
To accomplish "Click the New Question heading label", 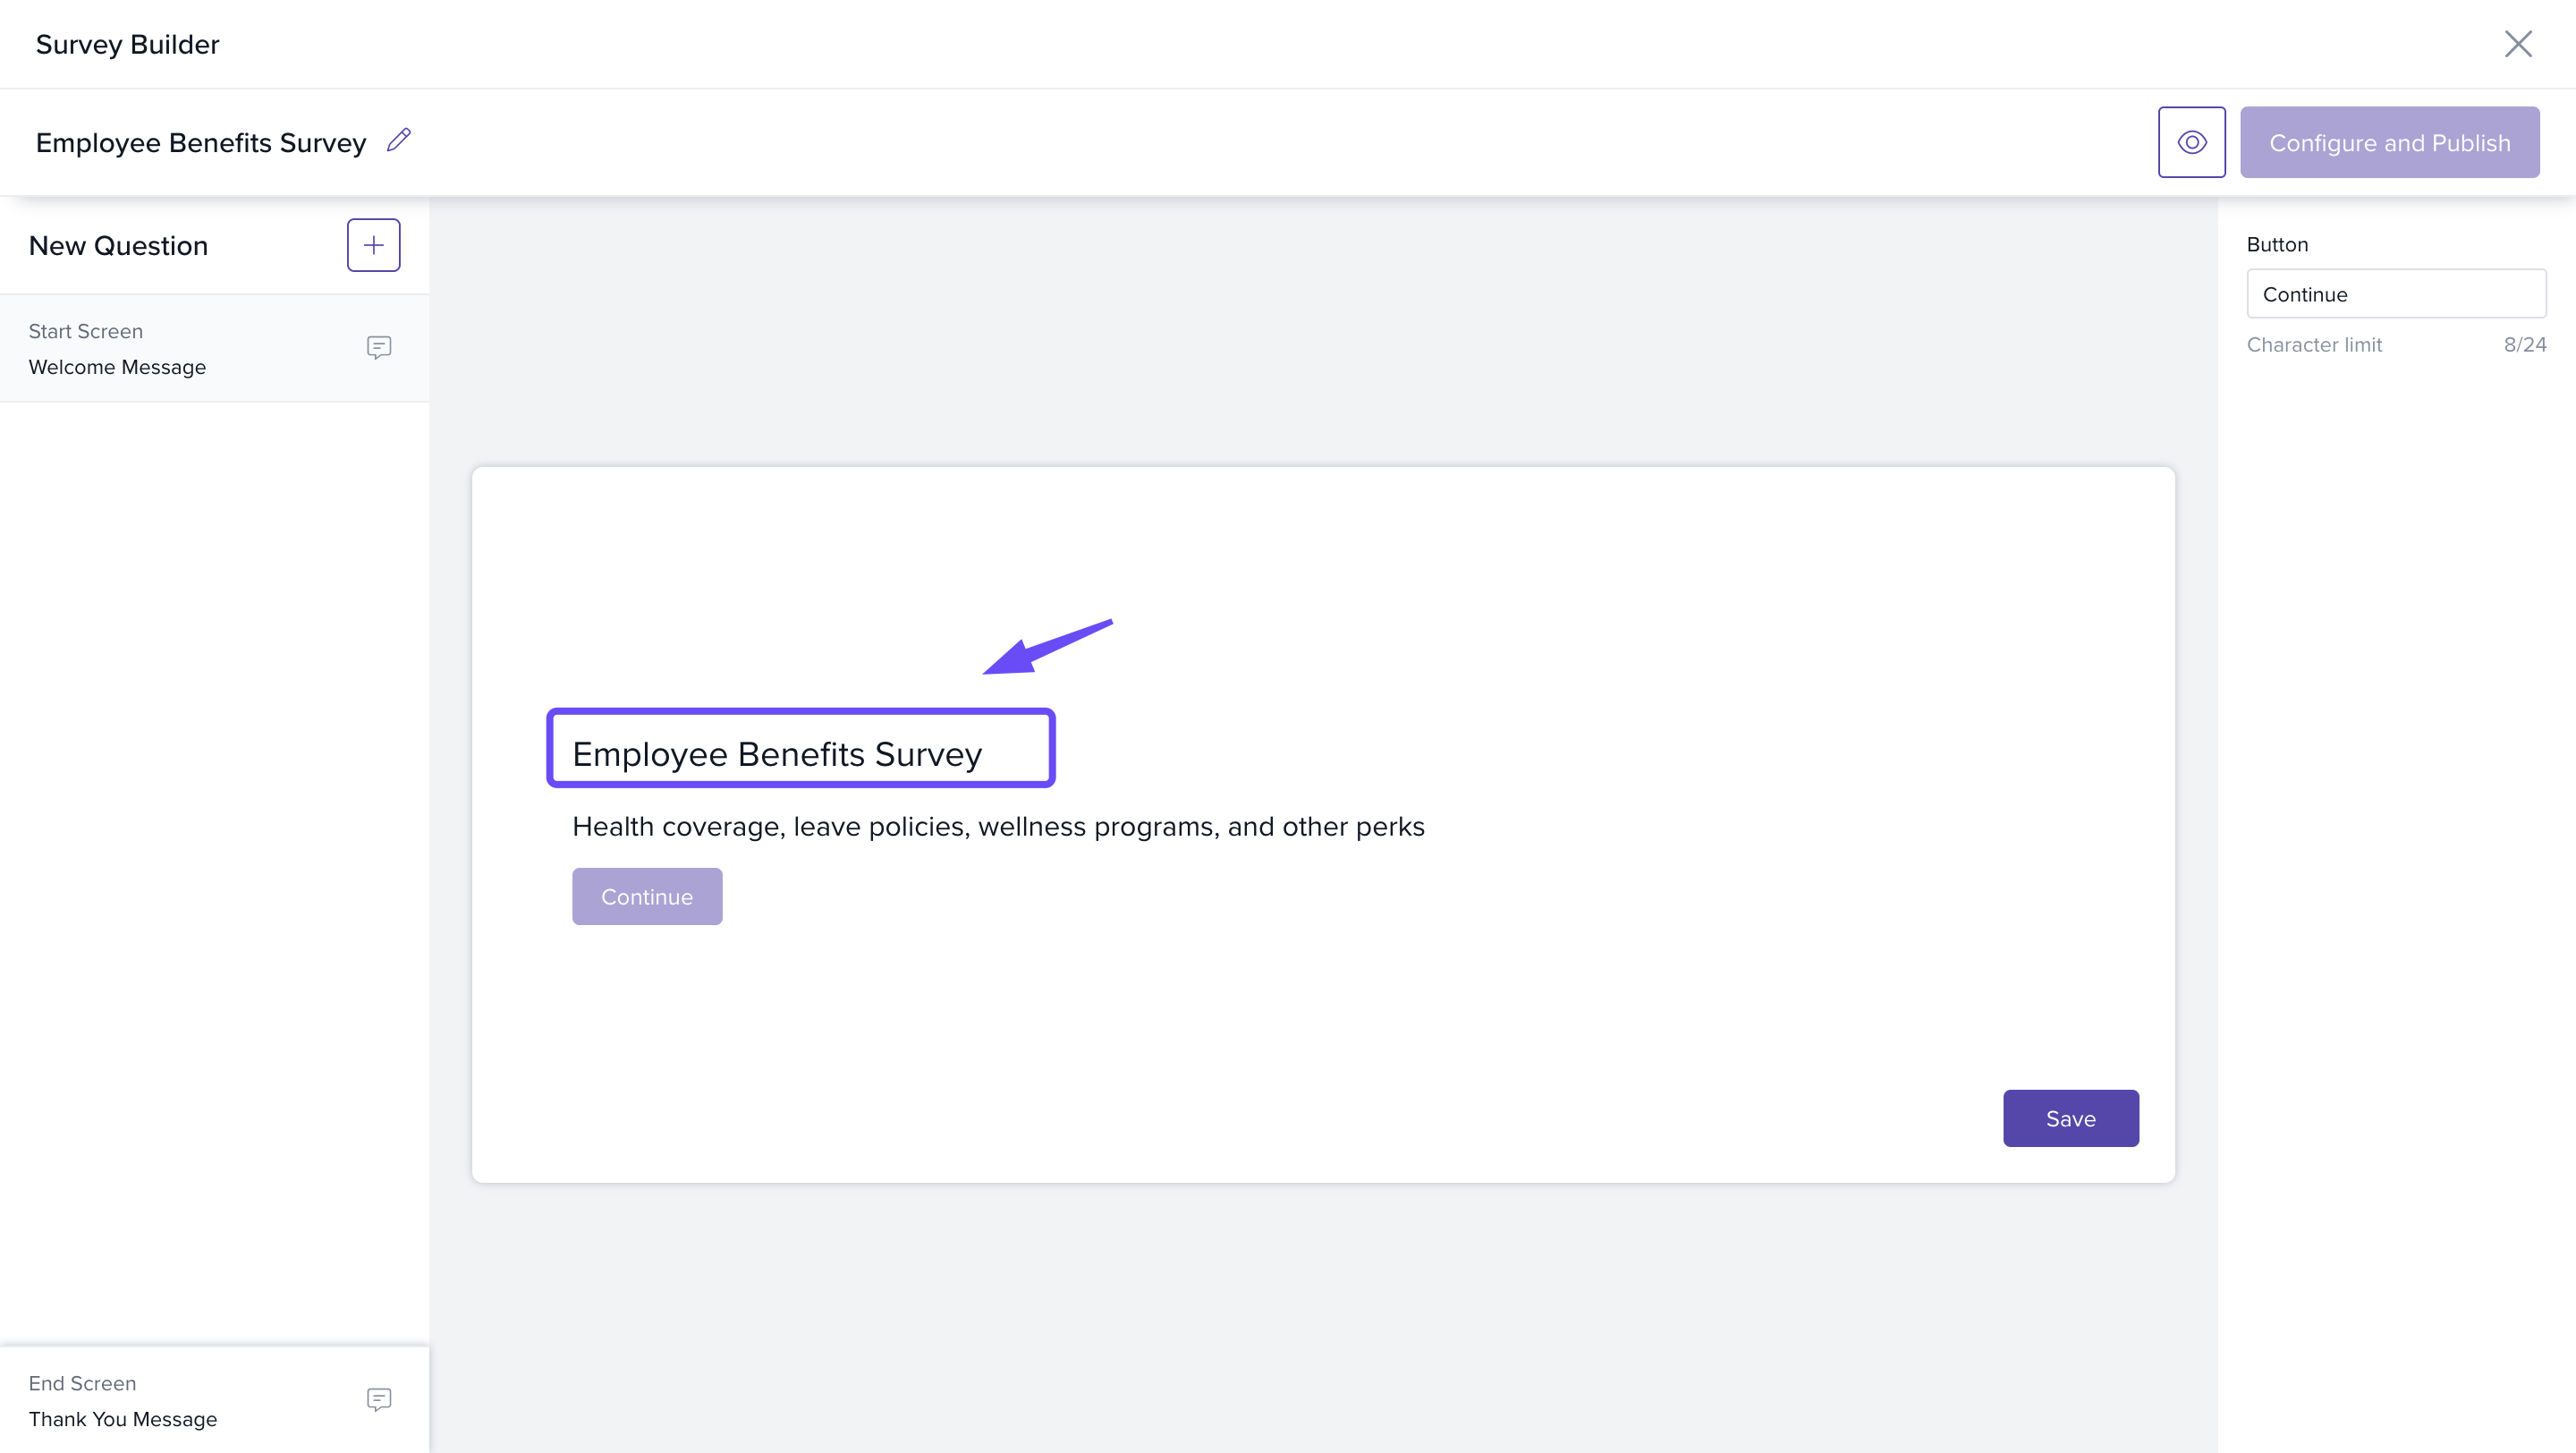I will click(x=118, y=246).
